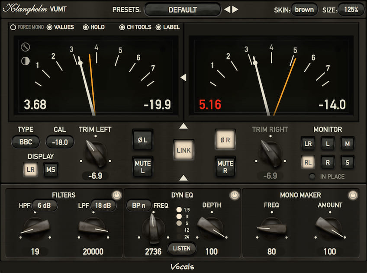Click the -19.9 left meter reading
Screen dimensions: 367x273
pos(157,105)
